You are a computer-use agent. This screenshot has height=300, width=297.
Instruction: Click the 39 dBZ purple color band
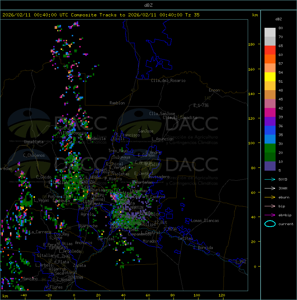coord(270,121)
